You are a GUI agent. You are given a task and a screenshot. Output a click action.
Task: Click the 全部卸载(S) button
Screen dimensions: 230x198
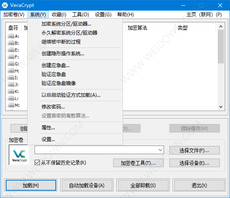pos(143,185)
